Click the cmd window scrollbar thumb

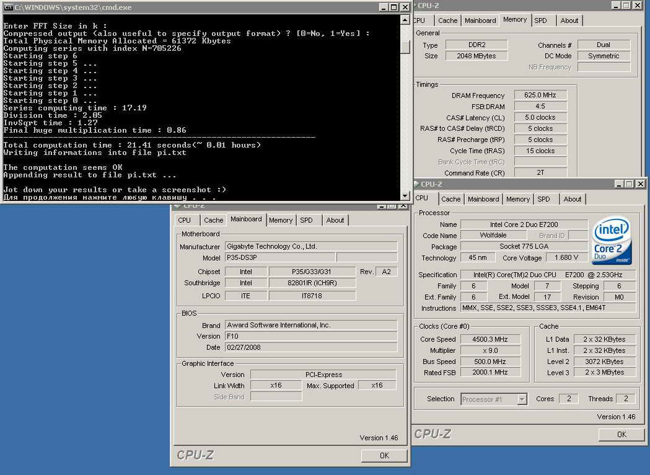(x=405, y=46)
